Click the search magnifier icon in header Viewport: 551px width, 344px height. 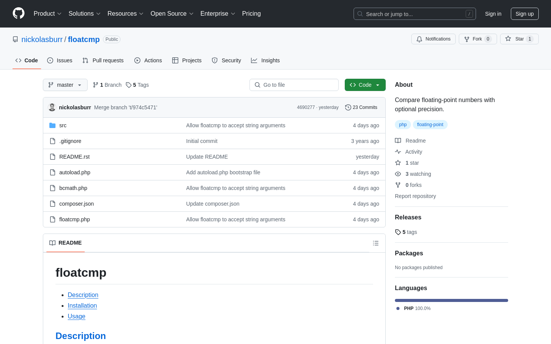coord(360,14)
